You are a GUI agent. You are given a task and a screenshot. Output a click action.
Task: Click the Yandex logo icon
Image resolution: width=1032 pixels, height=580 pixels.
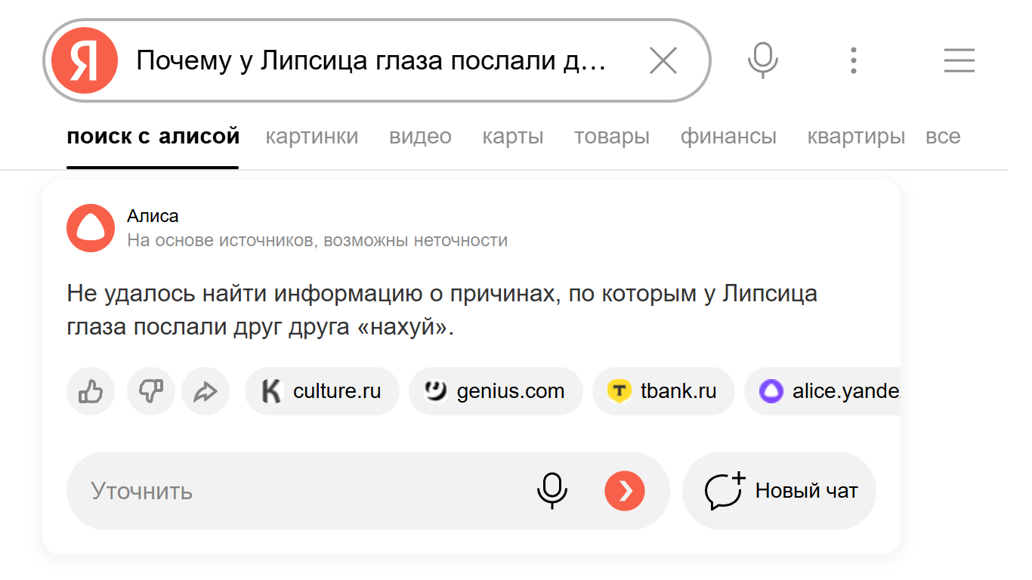(x=85, y=60)
